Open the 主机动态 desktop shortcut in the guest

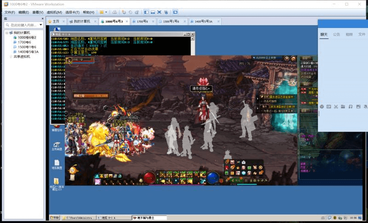coord(57,146)
